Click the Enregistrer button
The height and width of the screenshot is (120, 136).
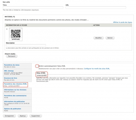click(x=9, y=116)
